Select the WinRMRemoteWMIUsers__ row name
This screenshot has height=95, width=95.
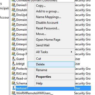tap(34, 93)
